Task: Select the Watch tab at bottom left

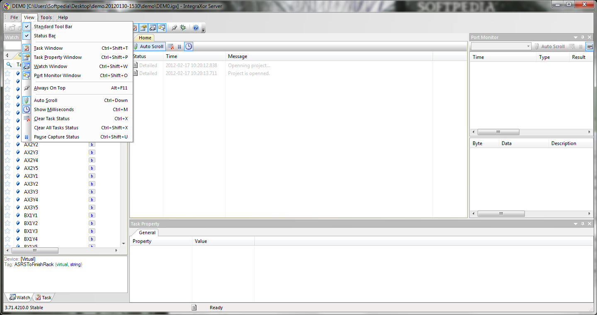Action: pyautogui.click(x=19, y=297)
